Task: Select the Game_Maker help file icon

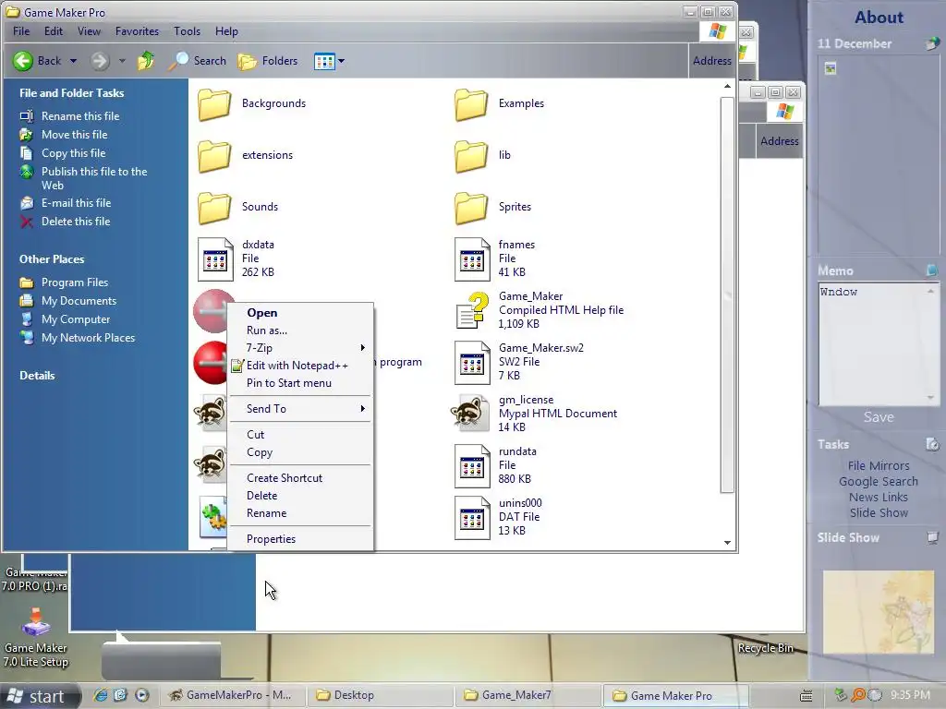Action: tap(472, 310)
